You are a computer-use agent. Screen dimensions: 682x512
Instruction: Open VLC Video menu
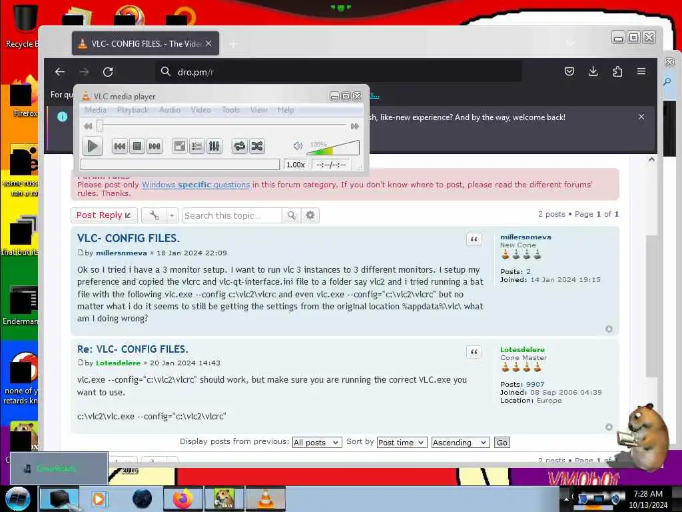[201, 110]
